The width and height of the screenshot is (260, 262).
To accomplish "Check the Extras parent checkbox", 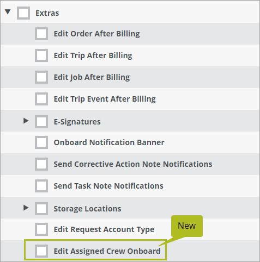I will coord(23,13).
